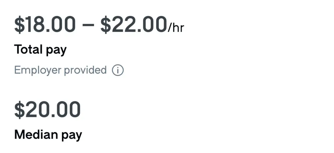Screen dimensions: 334x153
Task: Click the Total pay heading
Action: (40, 50)
